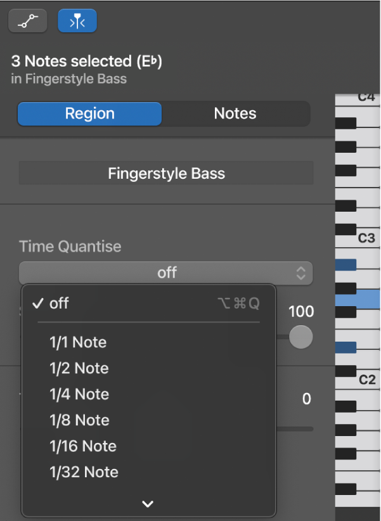
Task: Click the checkmark beside the off option
Action: point(37,304)
